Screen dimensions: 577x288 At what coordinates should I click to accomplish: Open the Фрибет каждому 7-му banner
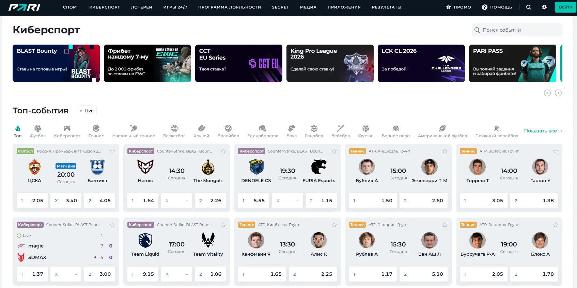tap(147, 63)
